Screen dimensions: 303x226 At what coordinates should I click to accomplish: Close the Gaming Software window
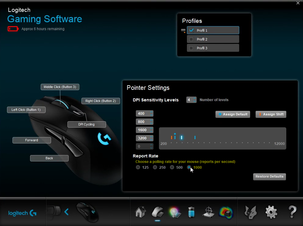298,3
